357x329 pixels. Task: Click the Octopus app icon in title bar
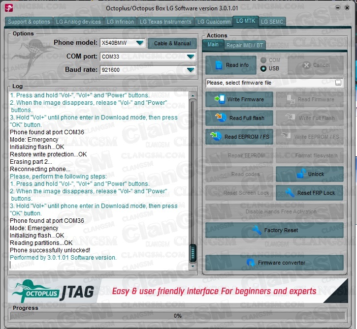tap(9, 8)
